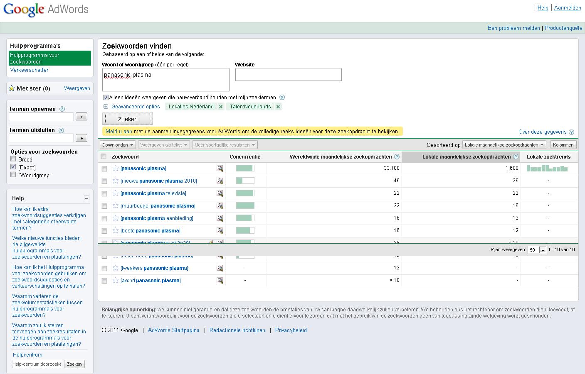
Task: Open magnifier insights for [muurbeugel panasonic plasma]
Action: pyautogui.click(x=220, y=206)
